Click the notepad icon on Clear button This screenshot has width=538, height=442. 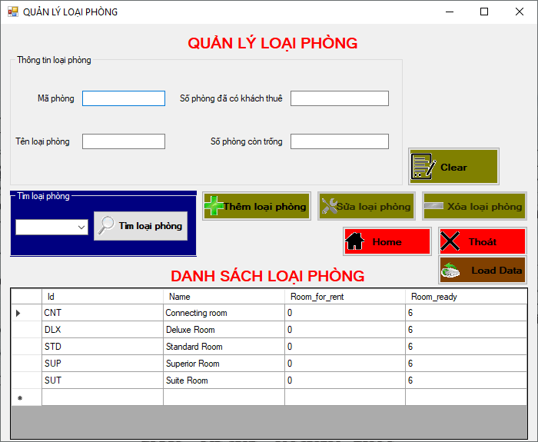(423, 167)
